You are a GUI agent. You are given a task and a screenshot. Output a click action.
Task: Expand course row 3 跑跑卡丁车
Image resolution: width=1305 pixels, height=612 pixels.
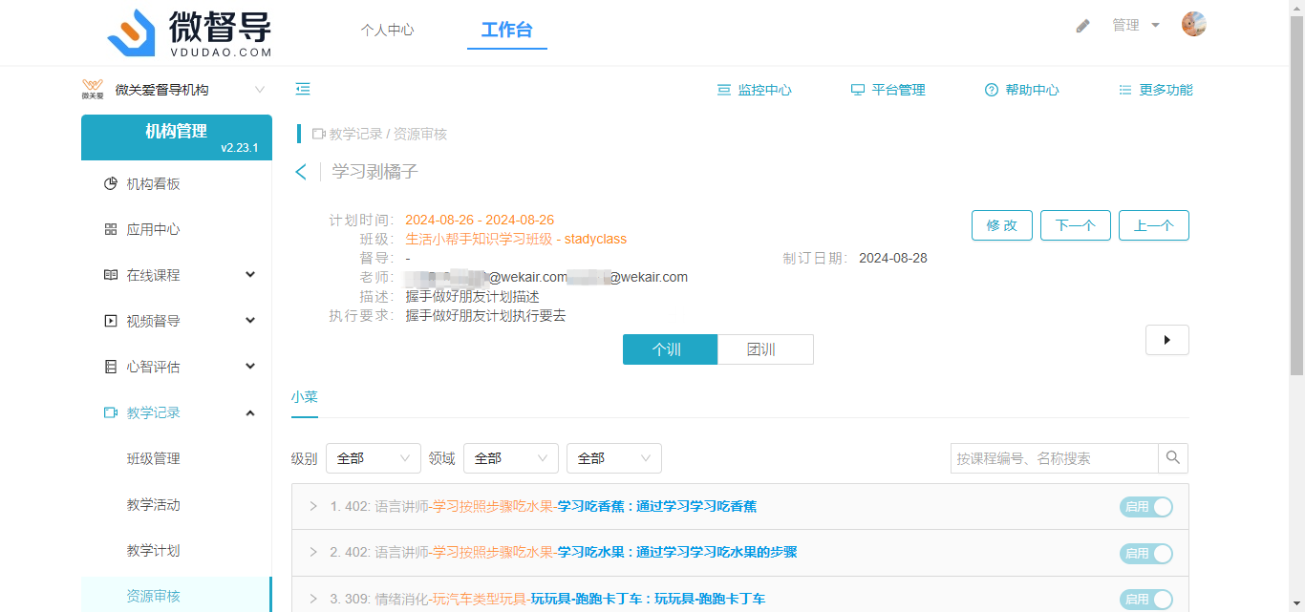313,599
